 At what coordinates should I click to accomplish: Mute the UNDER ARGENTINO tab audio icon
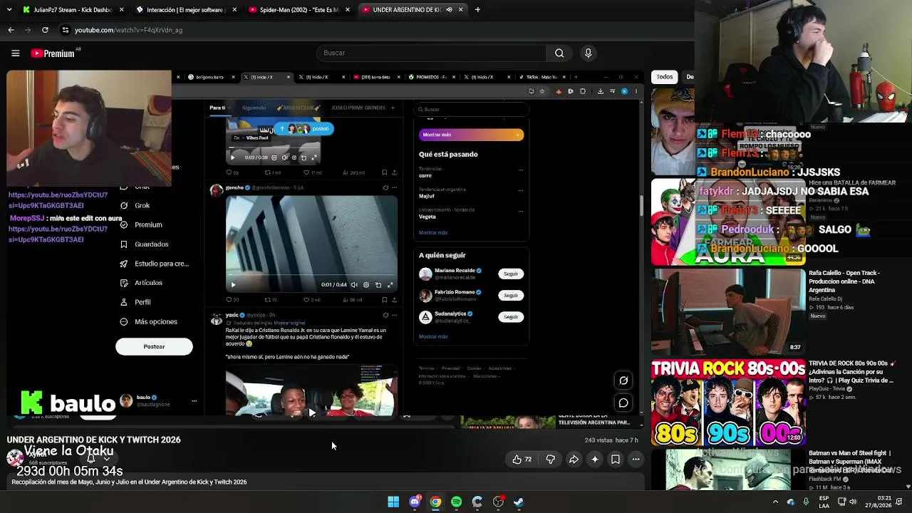pyautogui.click(x=449, y=10)
